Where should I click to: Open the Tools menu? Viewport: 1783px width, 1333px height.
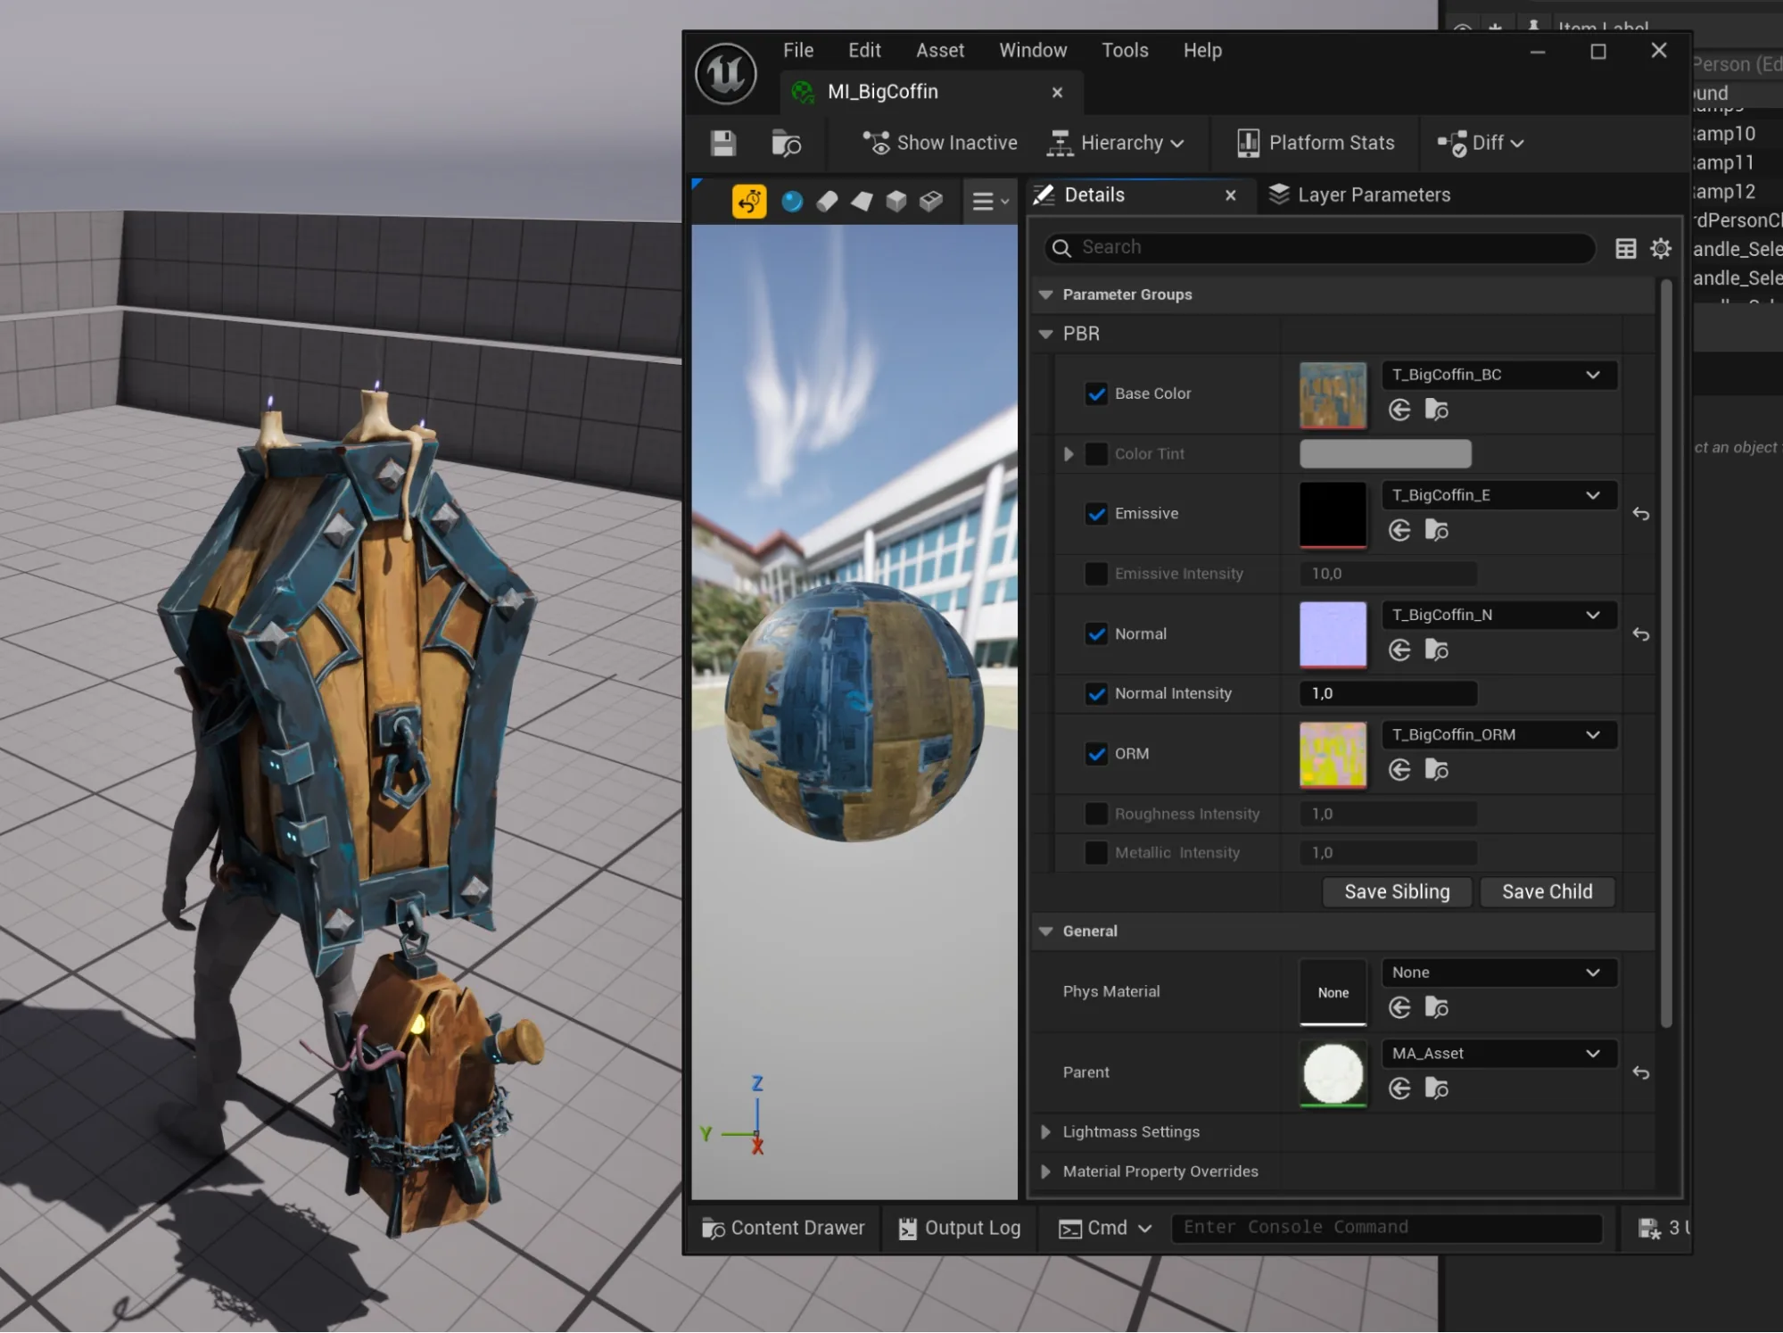pos(1124,50)
